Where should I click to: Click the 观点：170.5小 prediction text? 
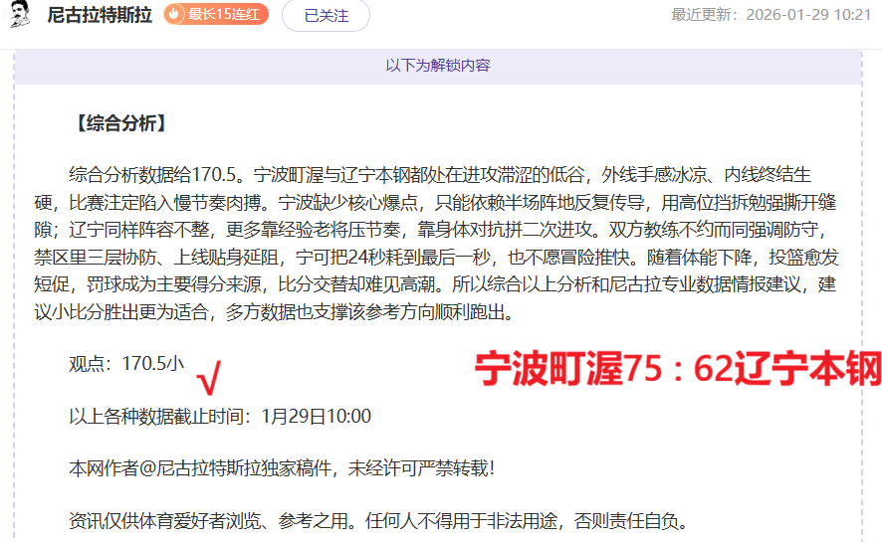[126, 363]
